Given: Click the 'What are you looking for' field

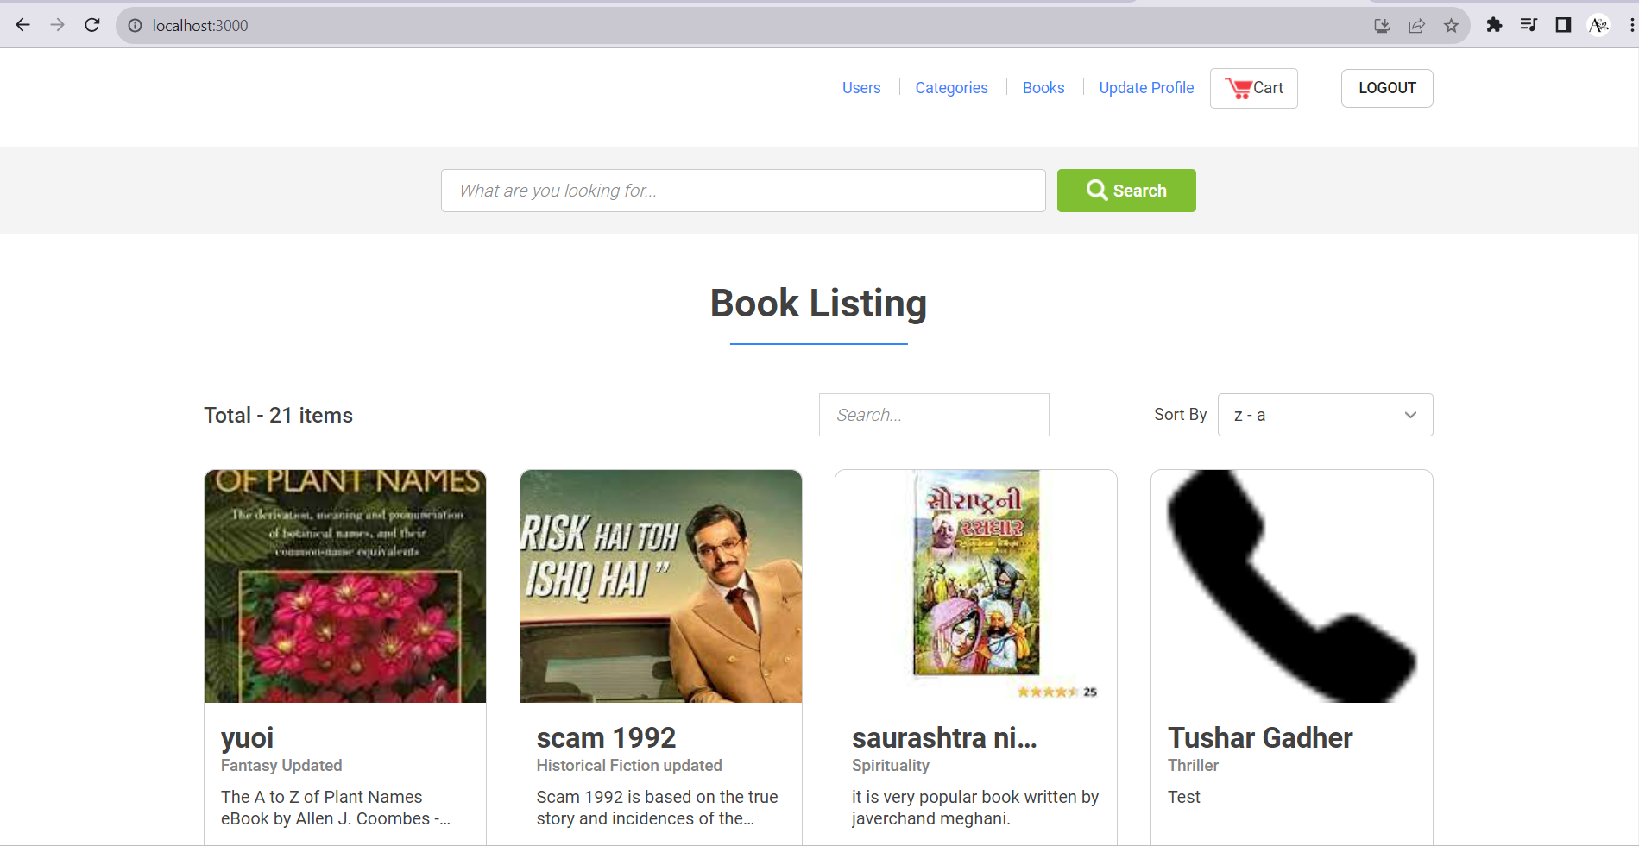Looking at the screenshot, I should pos(743,191).
